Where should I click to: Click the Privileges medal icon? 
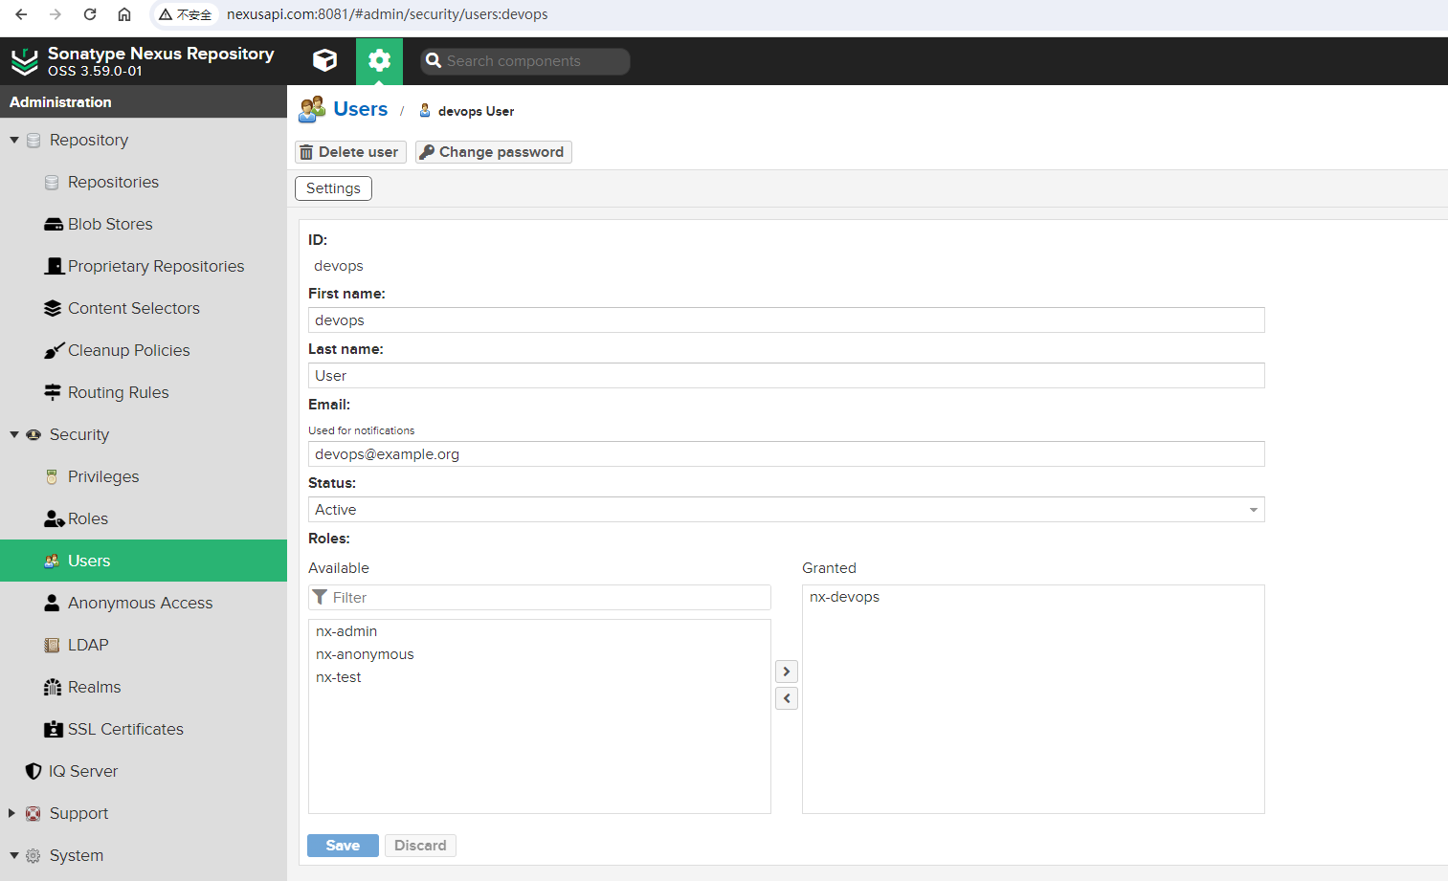[52, 476]
